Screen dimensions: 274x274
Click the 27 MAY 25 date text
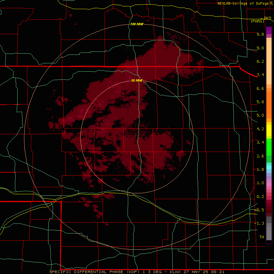point(196,272)
